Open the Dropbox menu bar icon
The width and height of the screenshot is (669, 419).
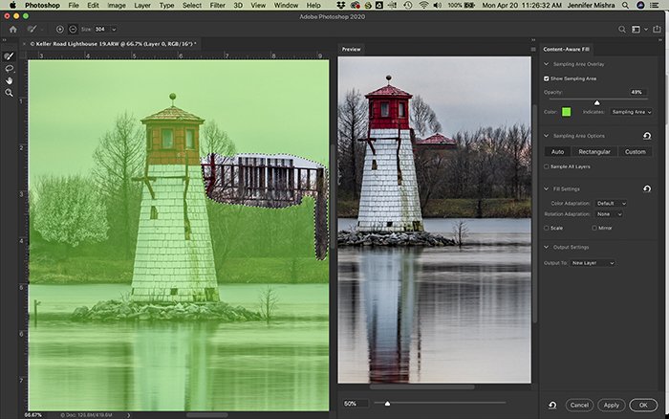tap(341, 5)
